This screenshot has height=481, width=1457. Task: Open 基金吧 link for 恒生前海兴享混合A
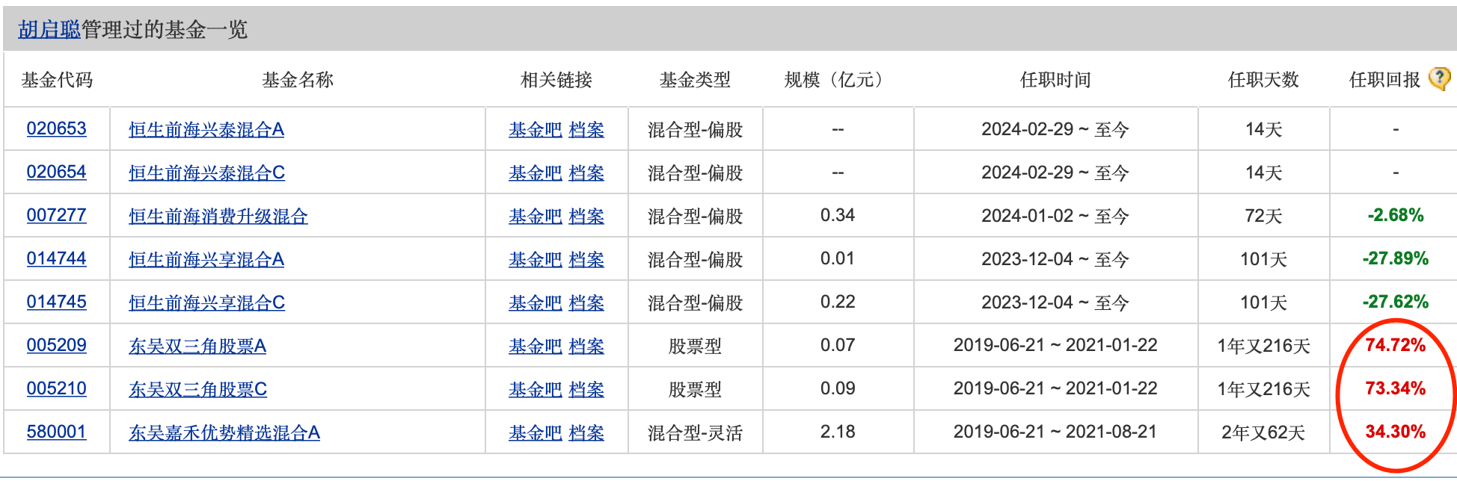click(x=536, y=259)
